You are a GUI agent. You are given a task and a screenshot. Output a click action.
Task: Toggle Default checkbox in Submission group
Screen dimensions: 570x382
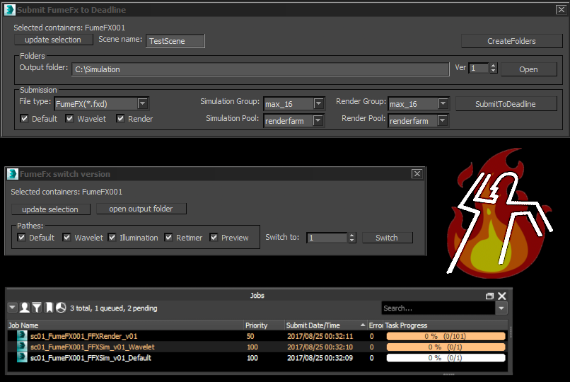tap(24, 118)
